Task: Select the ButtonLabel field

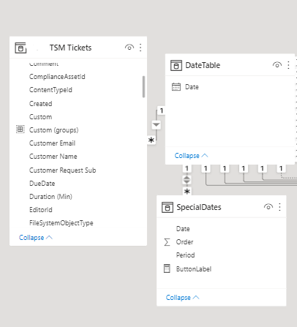Action: pyautogui.click(x=194, y=269)
